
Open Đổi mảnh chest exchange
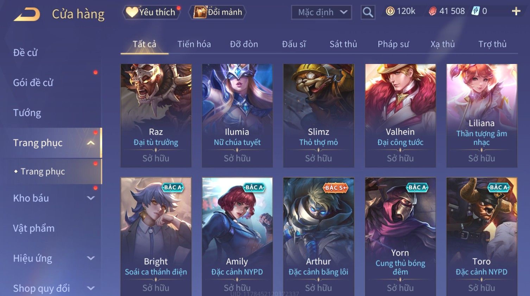coord(217,12)
